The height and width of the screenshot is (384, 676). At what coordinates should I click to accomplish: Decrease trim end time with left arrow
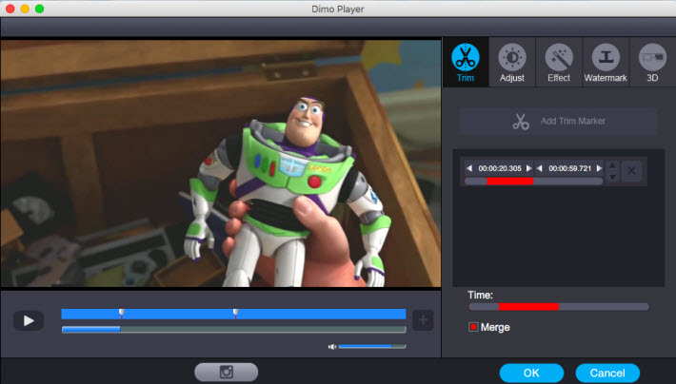pos(540,168)
